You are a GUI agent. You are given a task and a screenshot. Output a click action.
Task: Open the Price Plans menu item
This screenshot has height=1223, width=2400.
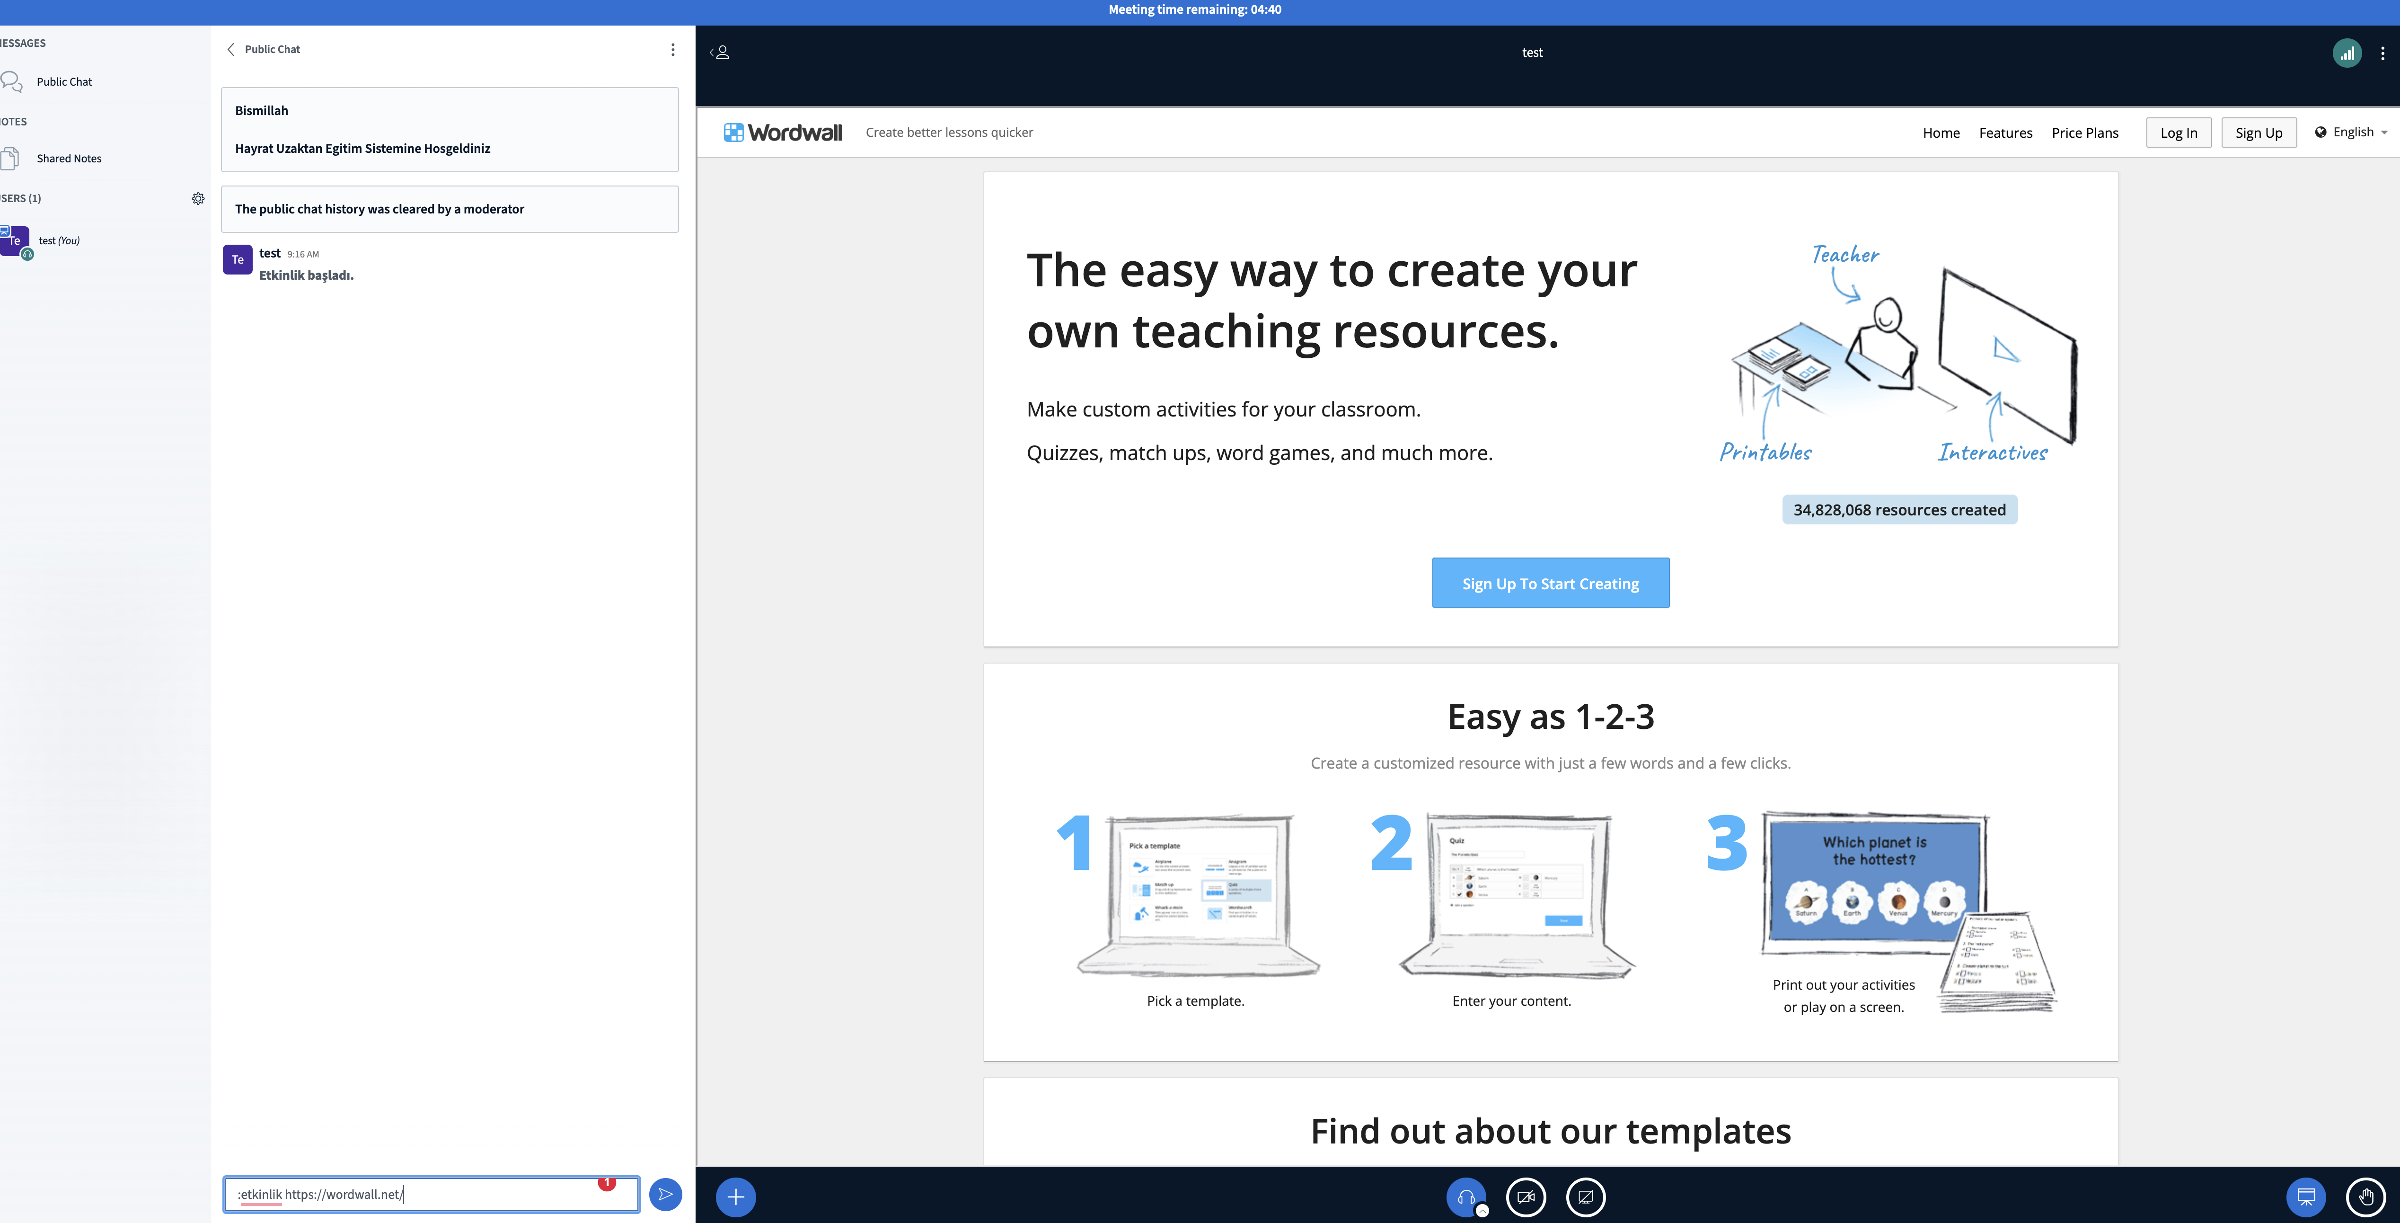[2085, 133]
